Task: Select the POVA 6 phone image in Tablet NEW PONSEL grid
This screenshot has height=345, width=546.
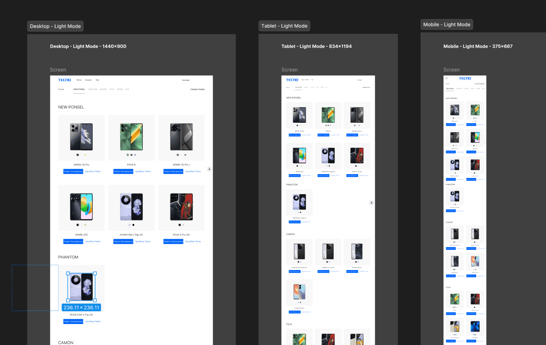Action: click(x=328, y=115)
